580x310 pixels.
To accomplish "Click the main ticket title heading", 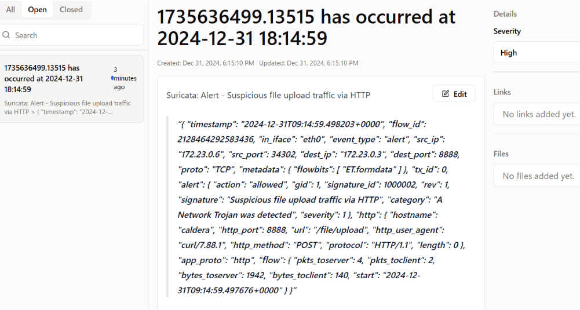I will 306,27.
